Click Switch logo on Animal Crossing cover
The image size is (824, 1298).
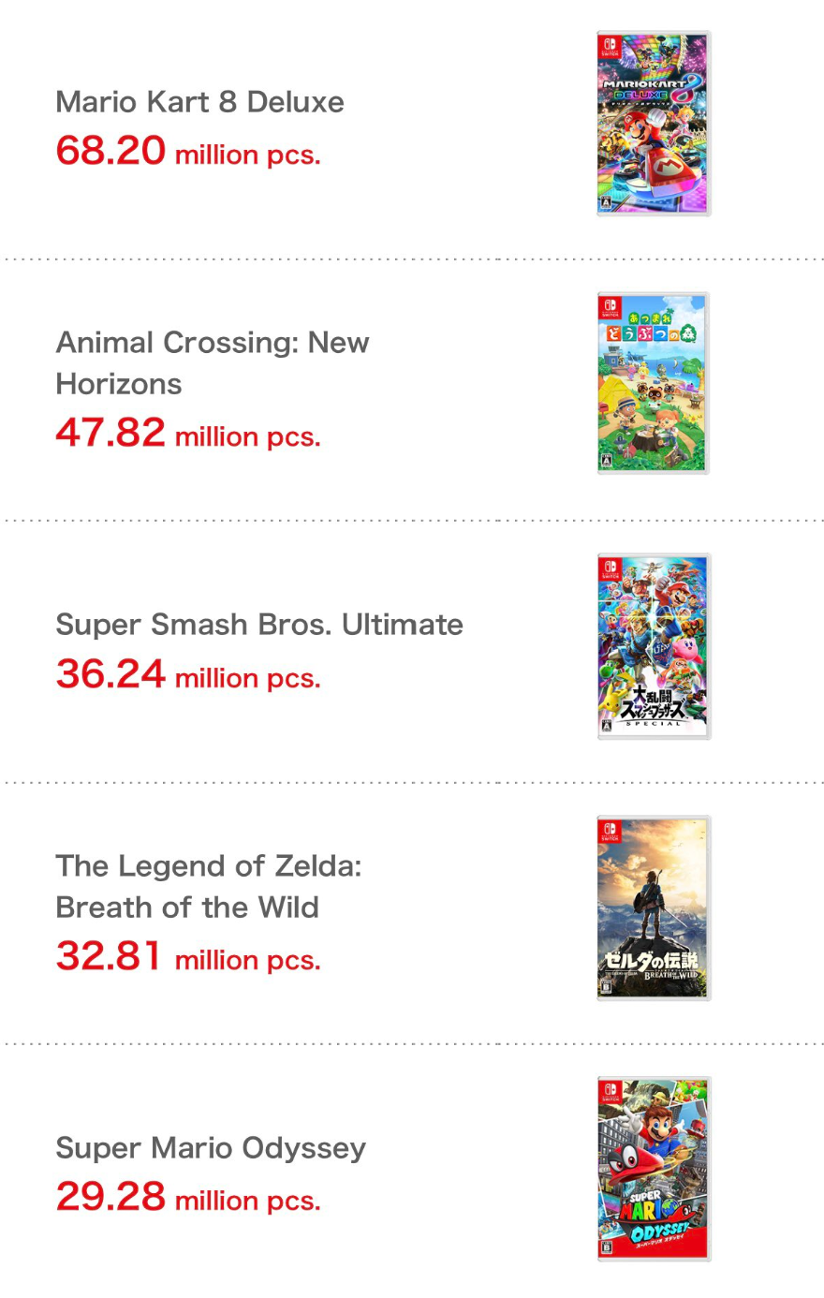(610, 307)
